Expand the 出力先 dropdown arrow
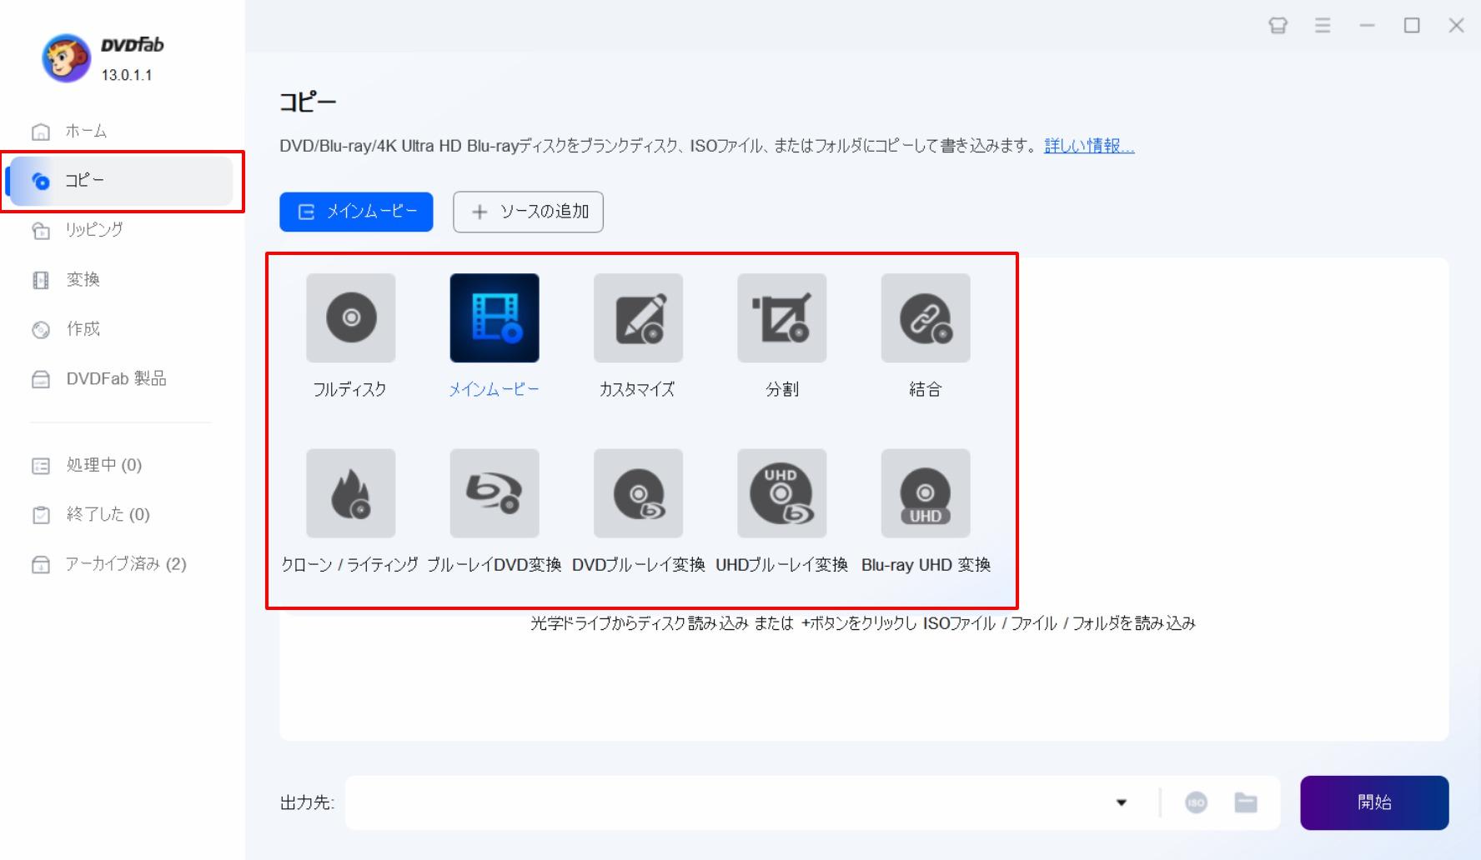 coord(1122,802)
